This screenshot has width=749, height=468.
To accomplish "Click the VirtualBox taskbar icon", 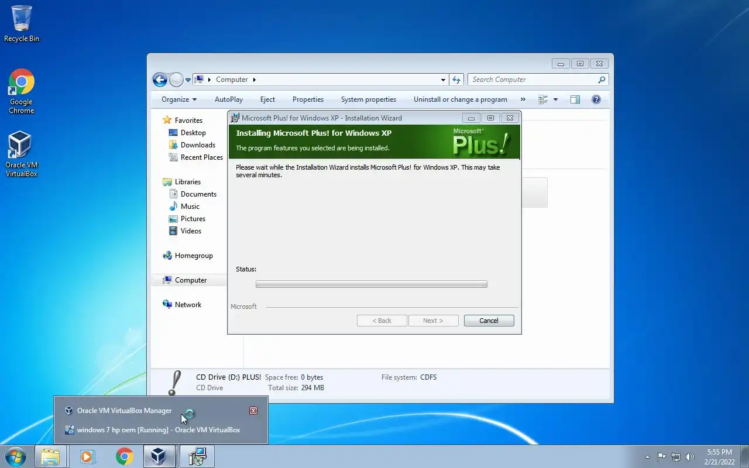I will pyautogui.click(x=159, y=456).
